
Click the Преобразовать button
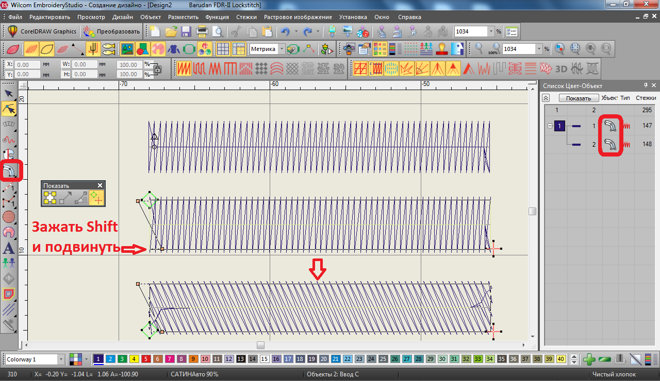pos(111,31)
